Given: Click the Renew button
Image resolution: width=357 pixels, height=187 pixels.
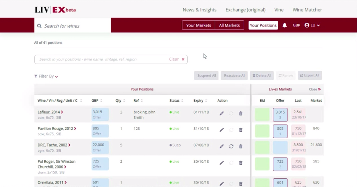Looking at the screenshot, I should 286,75.
